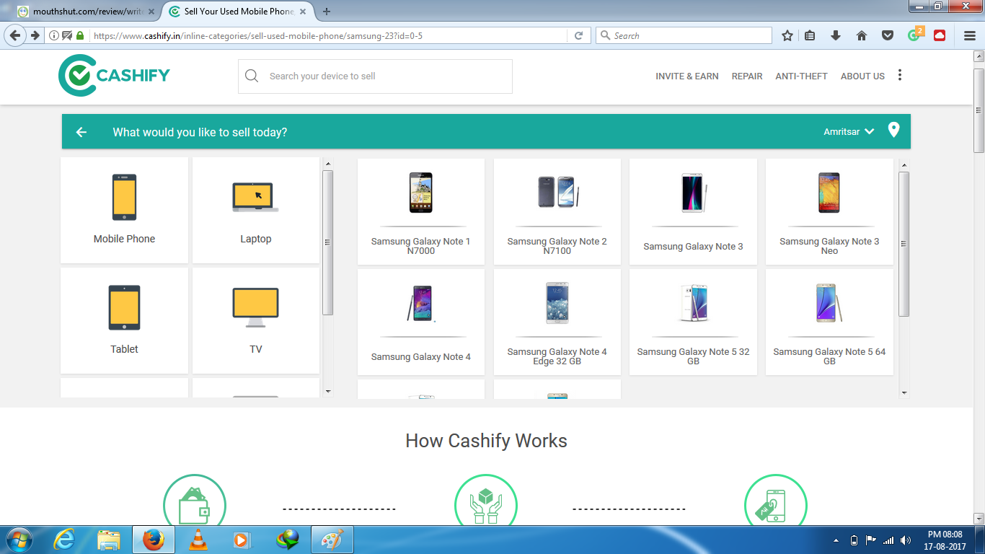Focus the 'Search your device to sell' field
The height and width of the screenshot is (554, 985).
pyautogui.click(x=375, y=76)
